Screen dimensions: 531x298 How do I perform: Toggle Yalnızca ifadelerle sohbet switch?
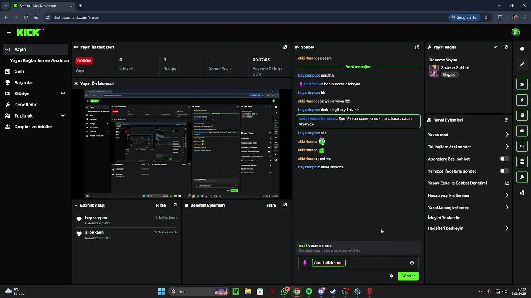tap(504, 171)
